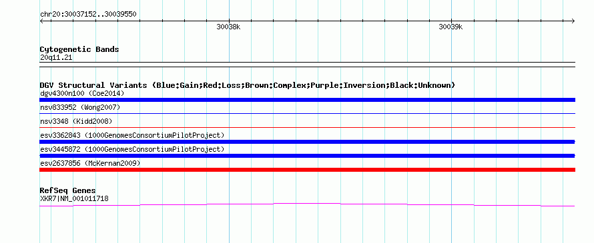Image resolution: width=594 pixels, height=243 pixels.
Task: Click the 30038k ruler tick label
Action: click(x=228, y=27)
